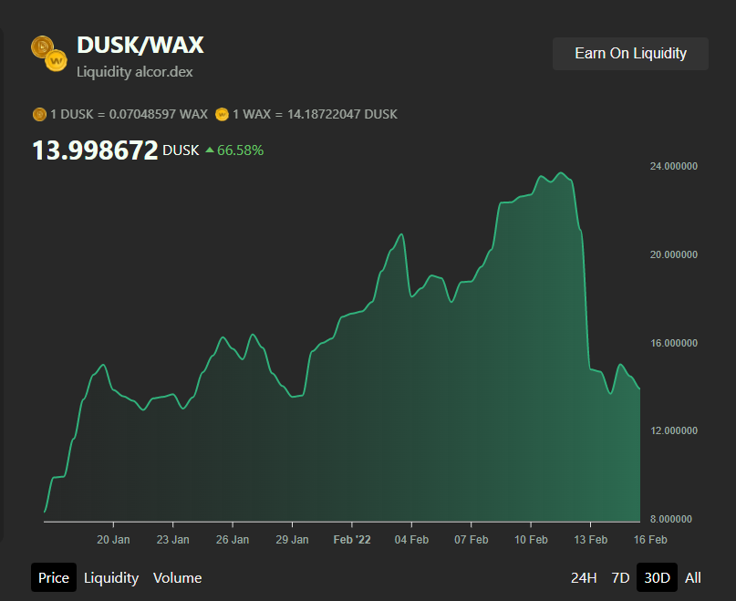Select the 24H time range
Screen dimensions: 736x601
(x=584, y=577)
